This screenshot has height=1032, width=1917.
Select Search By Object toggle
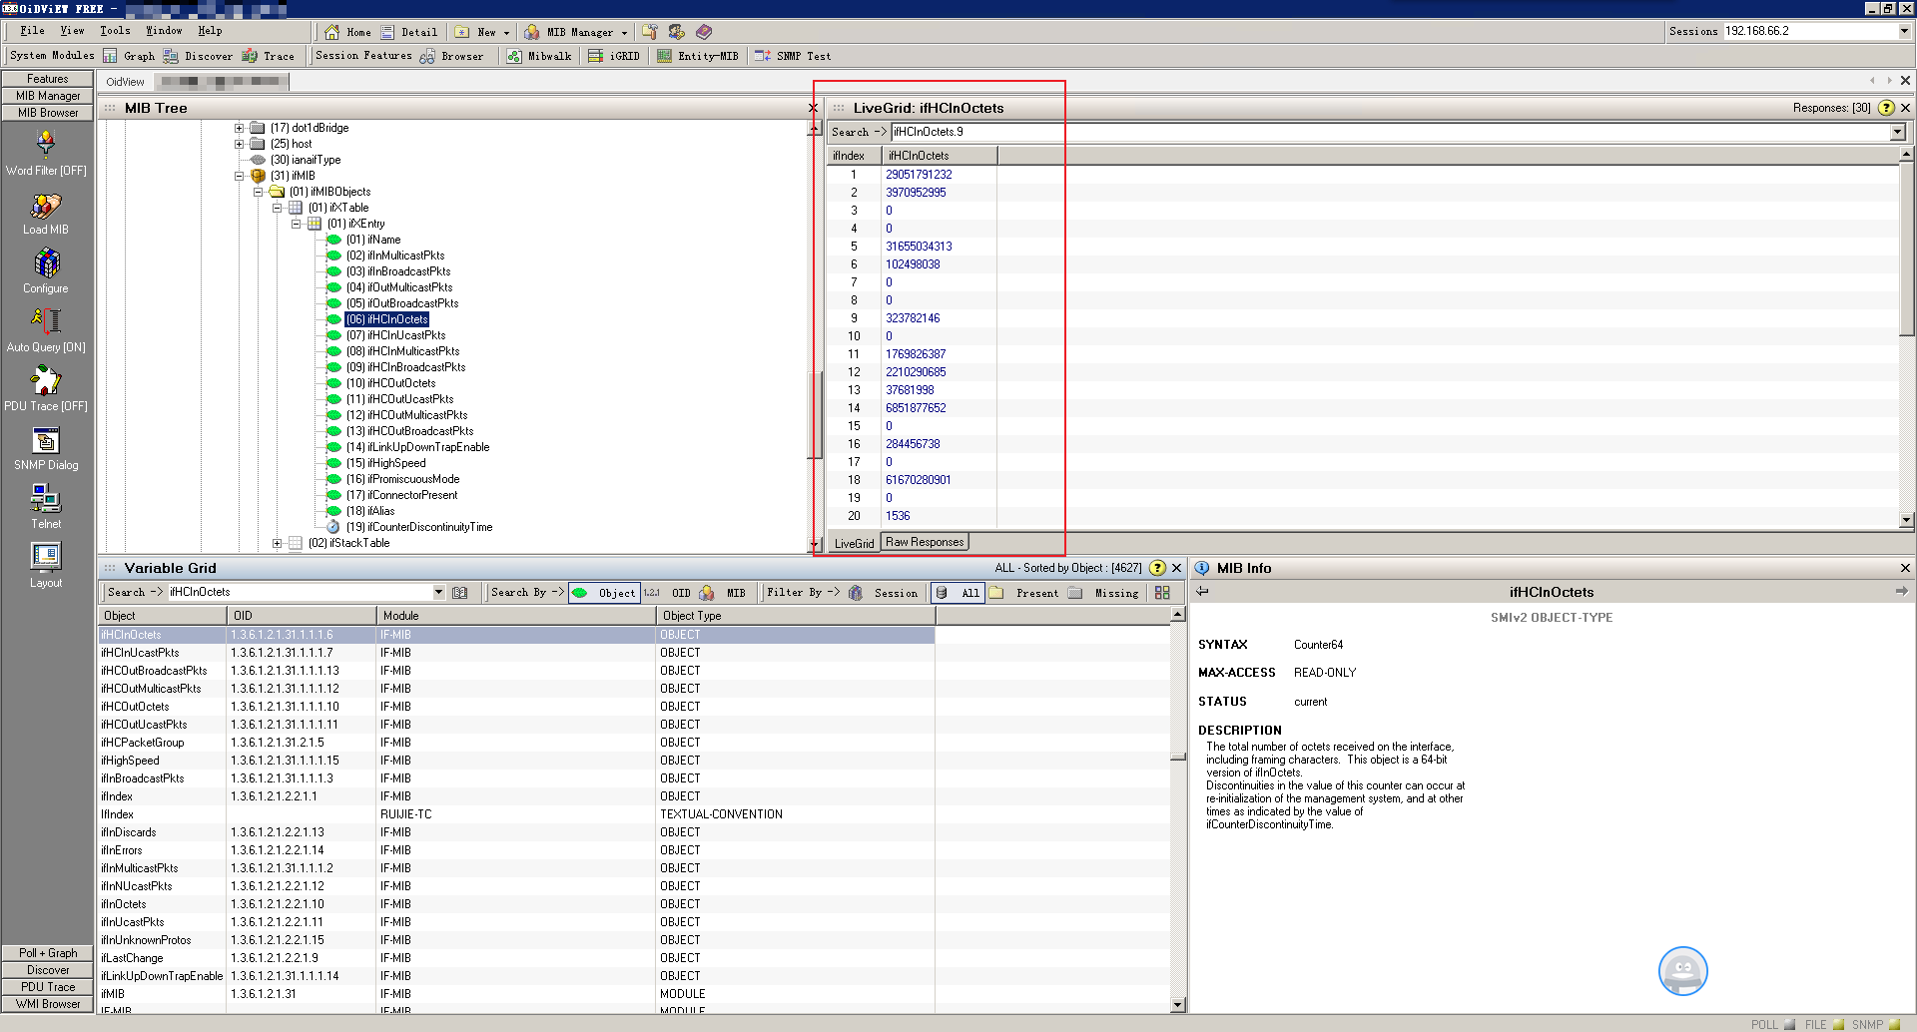604,593
